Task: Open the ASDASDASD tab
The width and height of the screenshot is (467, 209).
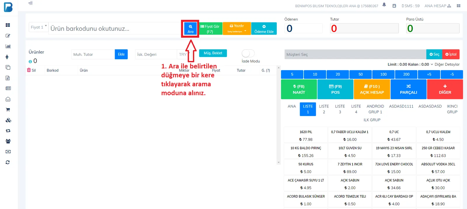Action: (430, 106)
